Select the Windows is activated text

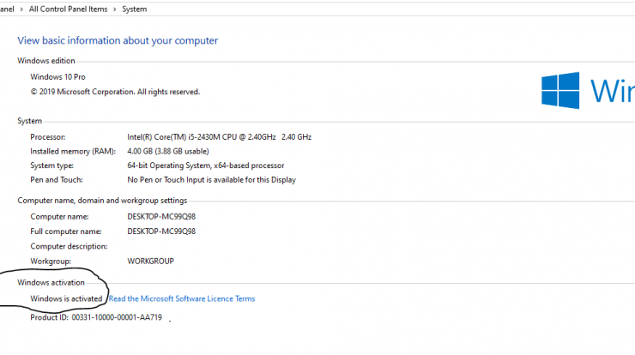[x=66, y=298]
